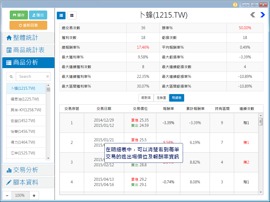Decrease zoom with the minus button
This screenshot has width=270, height=202.
pyautogui.click(x=7, y=195)
